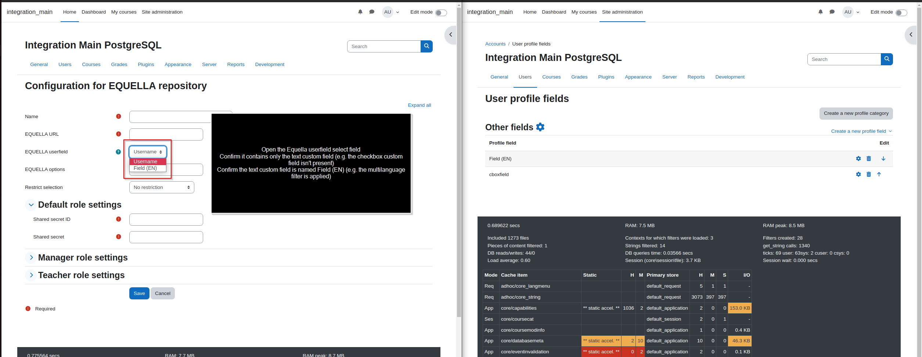Click required icon beside EQUELLA URL
922x357 pixels.
click(x=119, y=134)
